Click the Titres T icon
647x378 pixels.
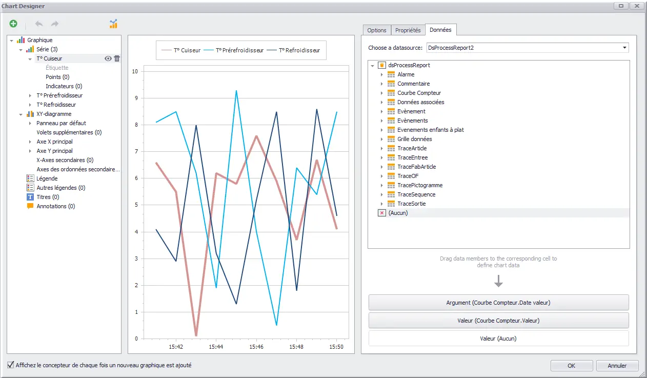tap(30, 197)
